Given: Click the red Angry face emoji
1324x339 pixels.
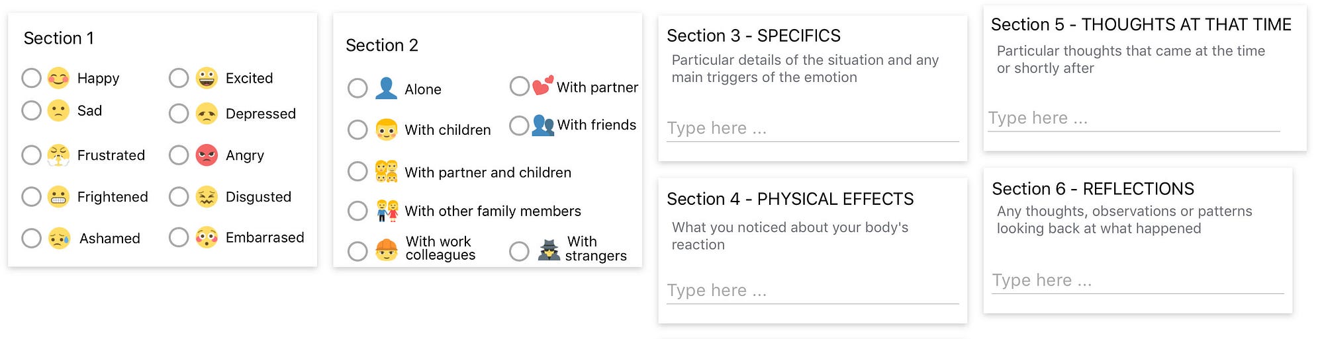Looking at the screenshot, I should 207,155.
